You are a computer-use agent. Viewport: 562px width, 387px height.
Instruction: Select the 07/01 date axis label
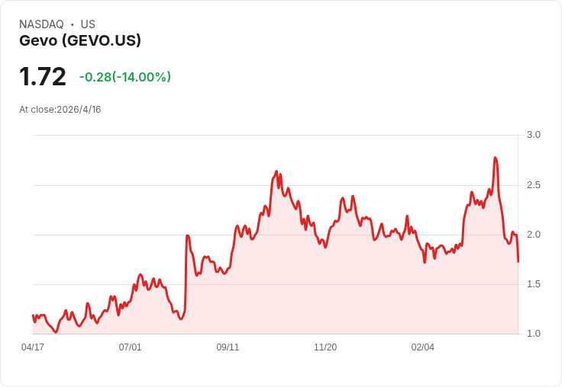click(x=131, y=347)
